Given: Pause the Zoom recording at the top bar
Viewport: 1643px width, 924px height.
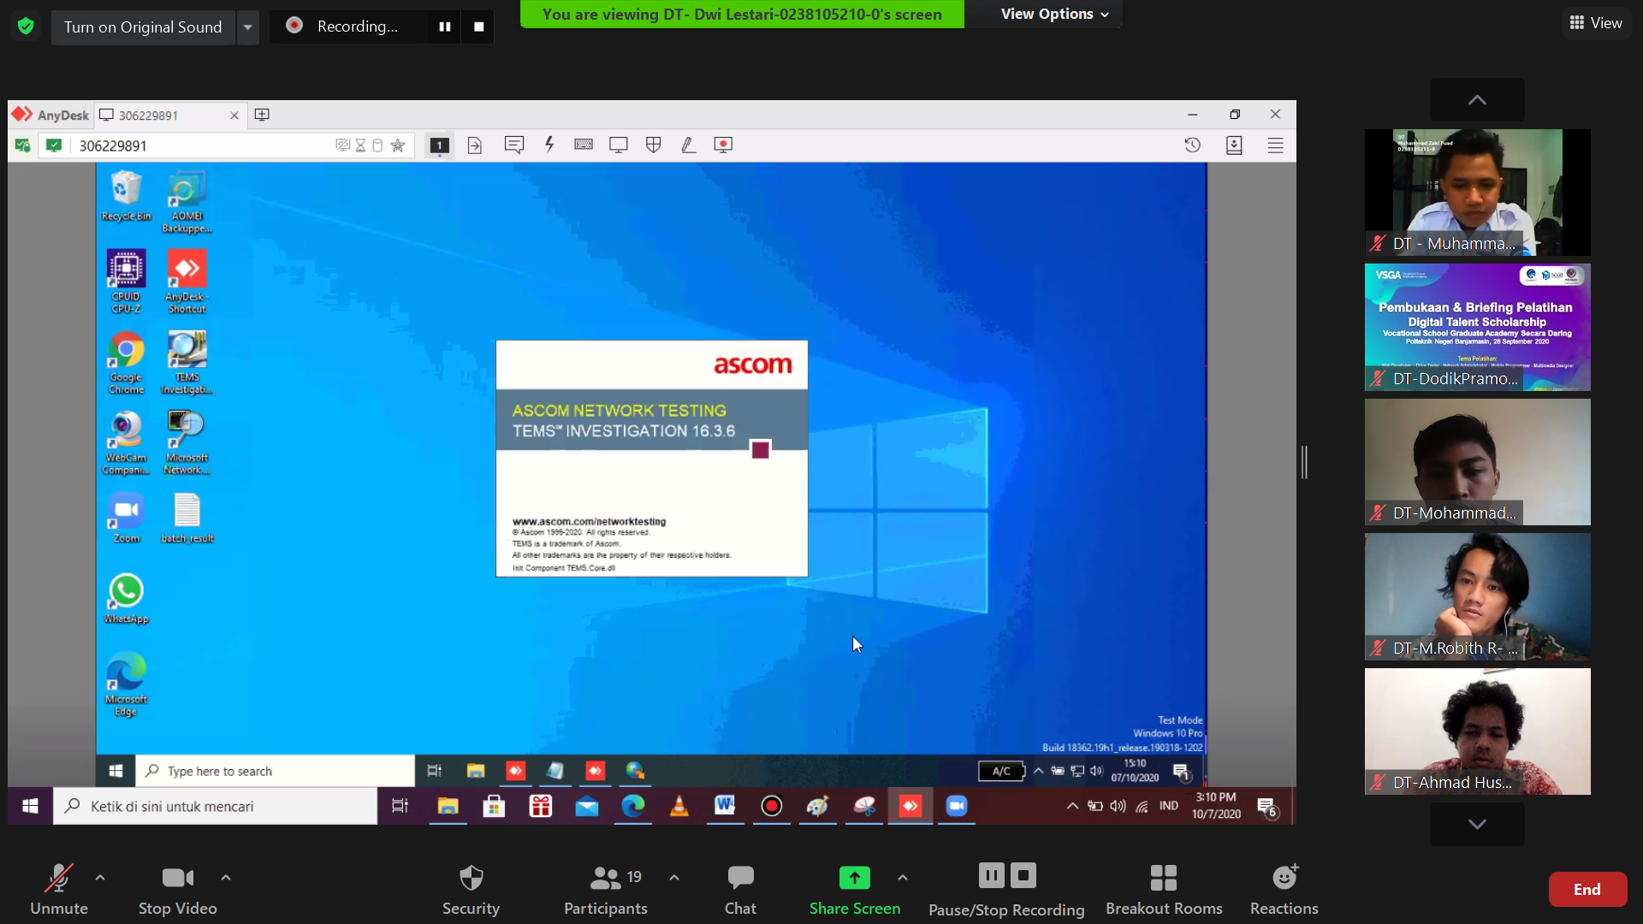Looking at the screenshot, I should 444,27.
